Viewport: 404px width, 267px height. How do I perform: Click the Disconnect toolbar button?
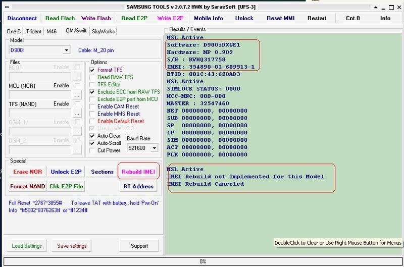tap(22, 18)
